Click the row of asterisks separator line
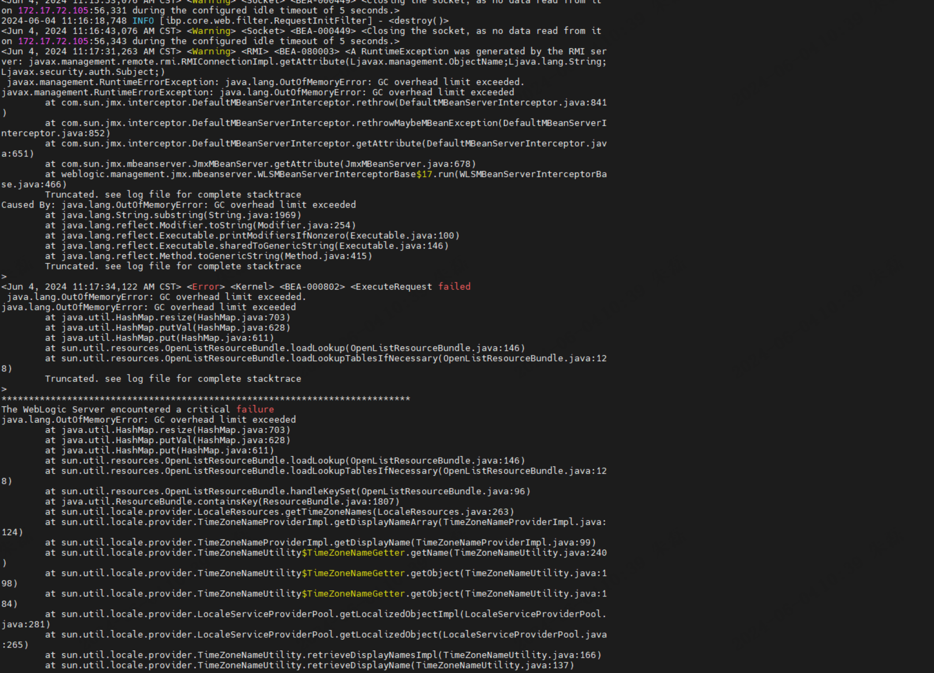 pos(206,399)
